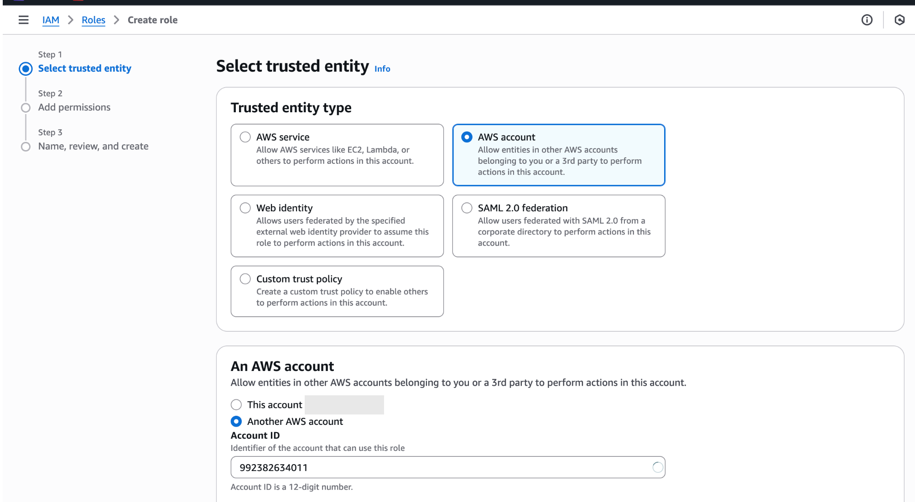Choose Another AWS account option
The height and width of the screenshot is (502, 915).
point(236,421)
